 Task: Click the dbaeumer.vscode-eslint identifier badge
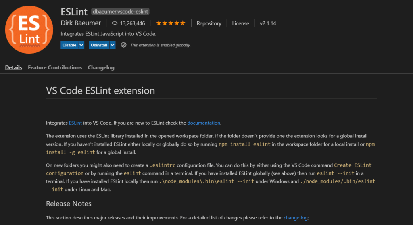[120, 12]
